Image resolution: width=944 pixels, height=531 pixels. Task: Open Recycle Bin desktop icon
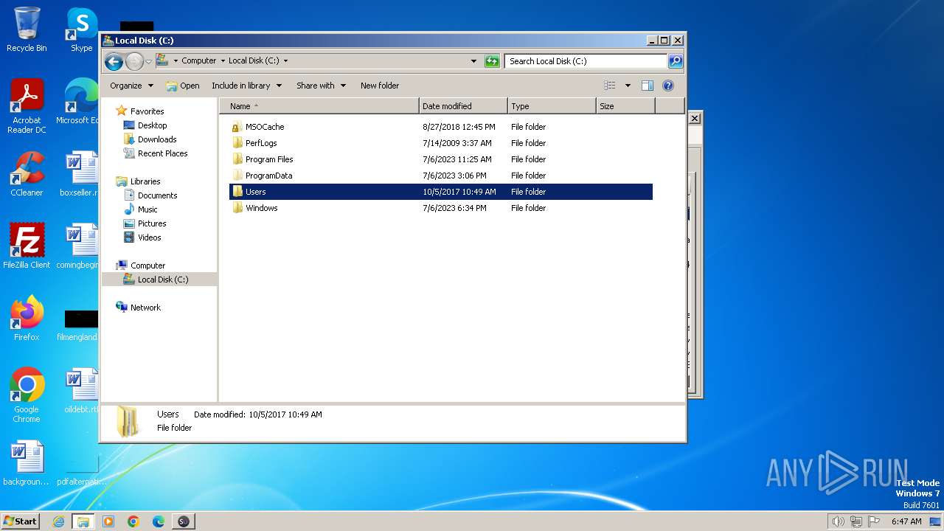pos(27,29)
